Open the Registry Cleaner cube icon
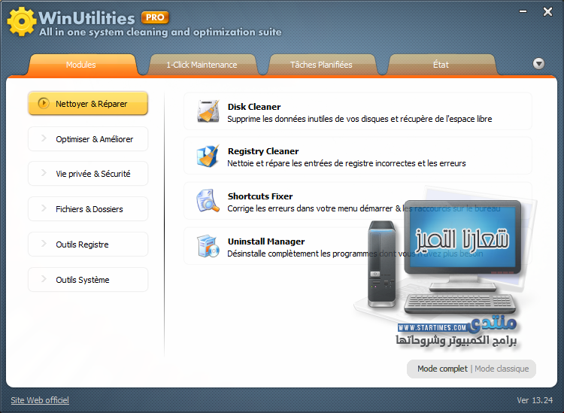 (x=208, y=156)
